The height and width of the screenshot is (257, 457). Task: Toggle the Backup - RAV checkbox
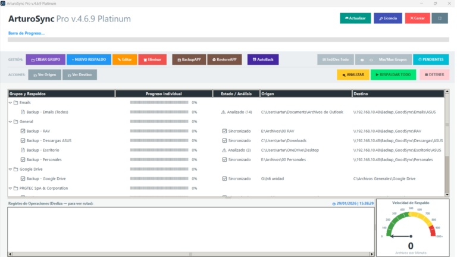click(23, 131)
